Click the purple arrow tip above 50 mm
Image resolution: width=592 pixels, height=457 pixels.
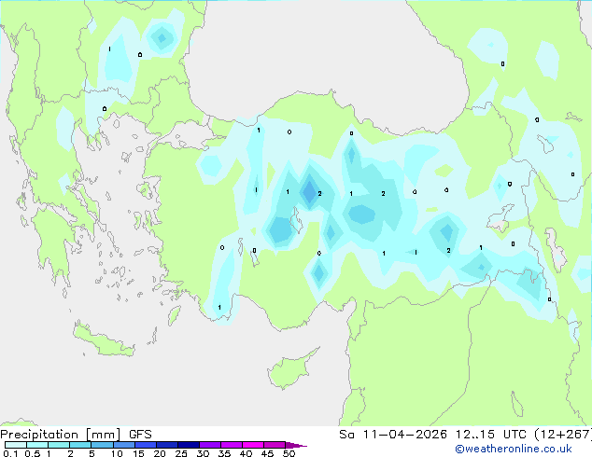click(296, 445)
